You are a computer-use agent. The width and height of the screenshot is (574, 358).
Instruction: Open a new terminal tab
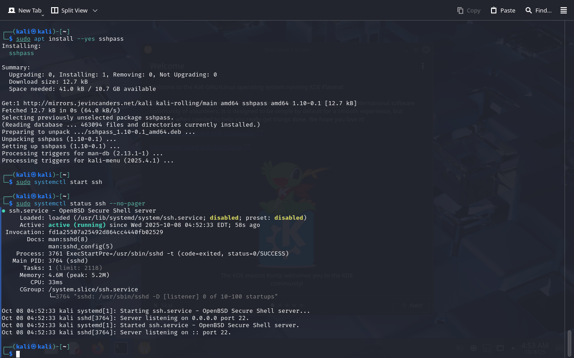tap(25, 10)
